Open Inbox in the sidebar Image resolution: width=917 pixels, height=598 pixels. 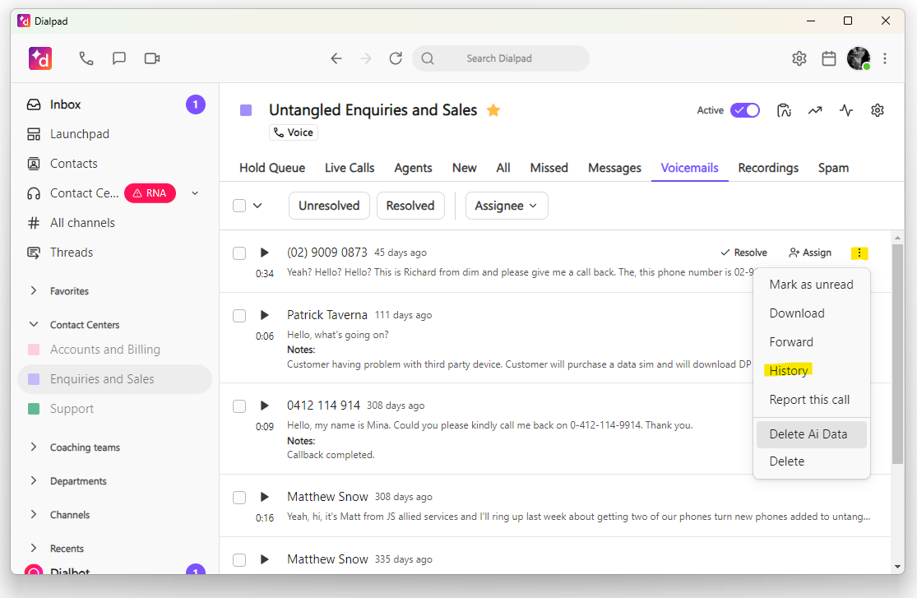[x=116, y=104]
